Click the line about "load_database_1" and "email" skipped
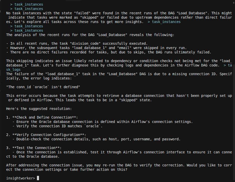The image size is (235, 182). pos(96,48)
